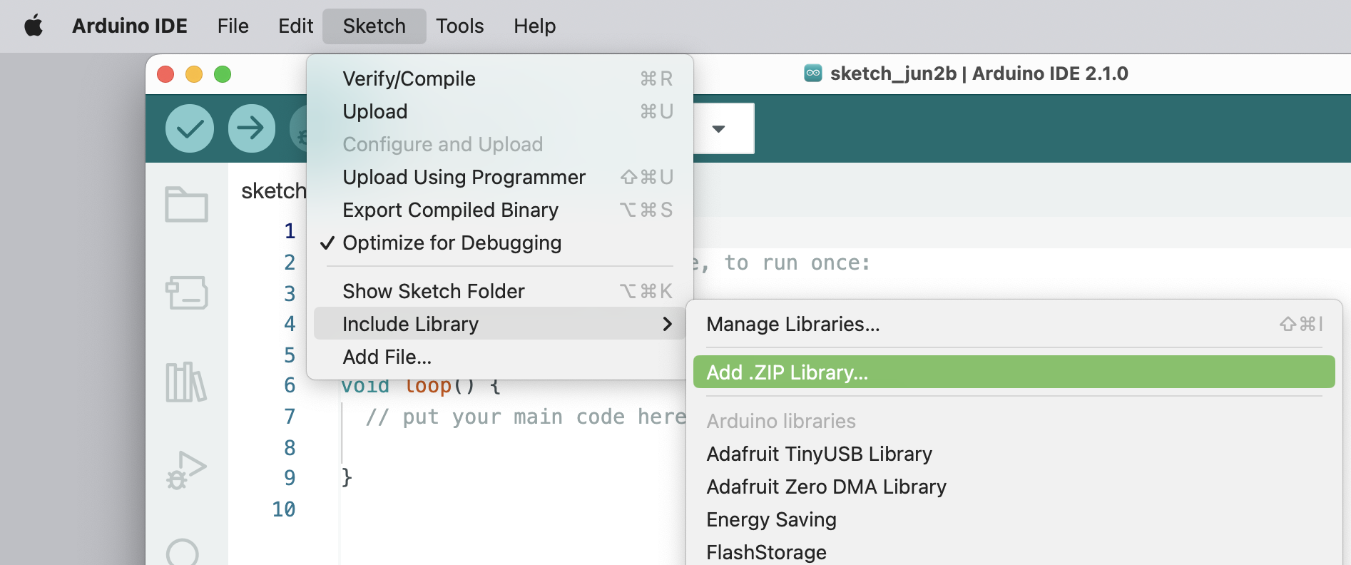Open the Apple menu

tap(34, 26)
